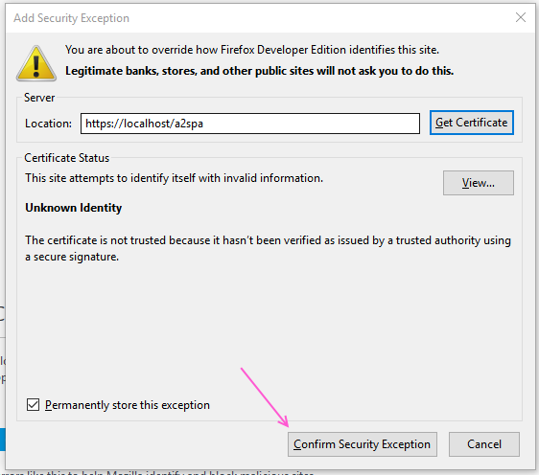Select the 'Unknown Identity' heading
Image resolution: width=539 pixels, height=475 pixels.
[x=74, y=208]
